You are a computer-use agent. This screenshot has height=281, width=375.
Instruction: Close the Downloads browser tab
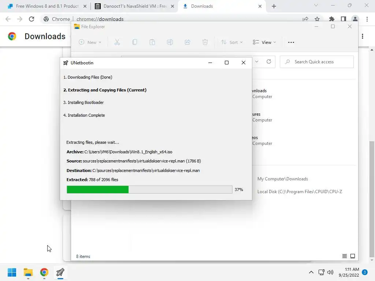pyautogui.click(x=260, y=7)
